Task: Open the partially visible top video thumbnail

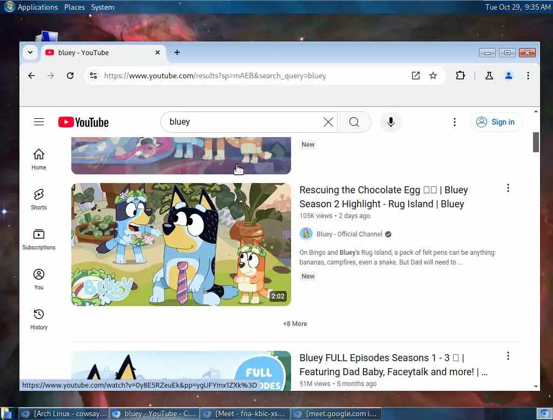Action: 181,155
